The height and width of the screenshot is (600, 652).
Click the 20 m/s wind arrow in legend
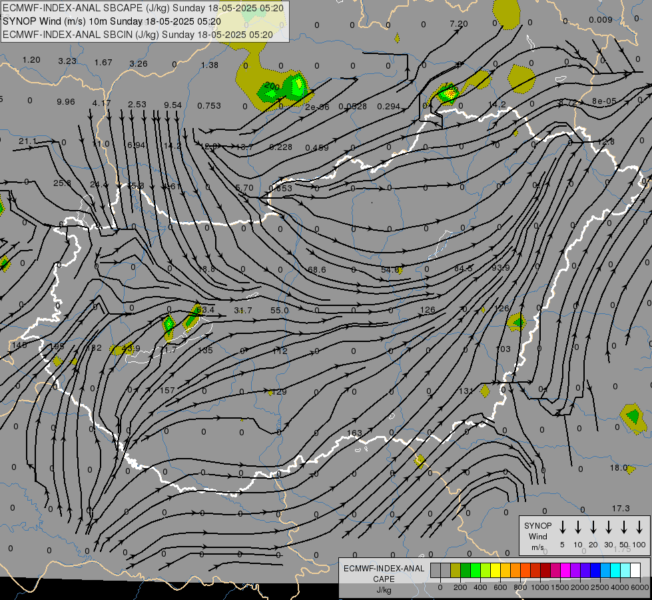tap(593, 527)
